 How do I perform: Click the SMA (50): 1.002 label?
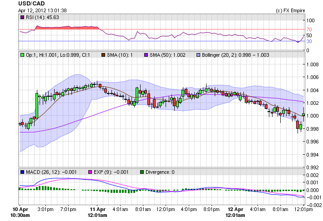[167, 55]
